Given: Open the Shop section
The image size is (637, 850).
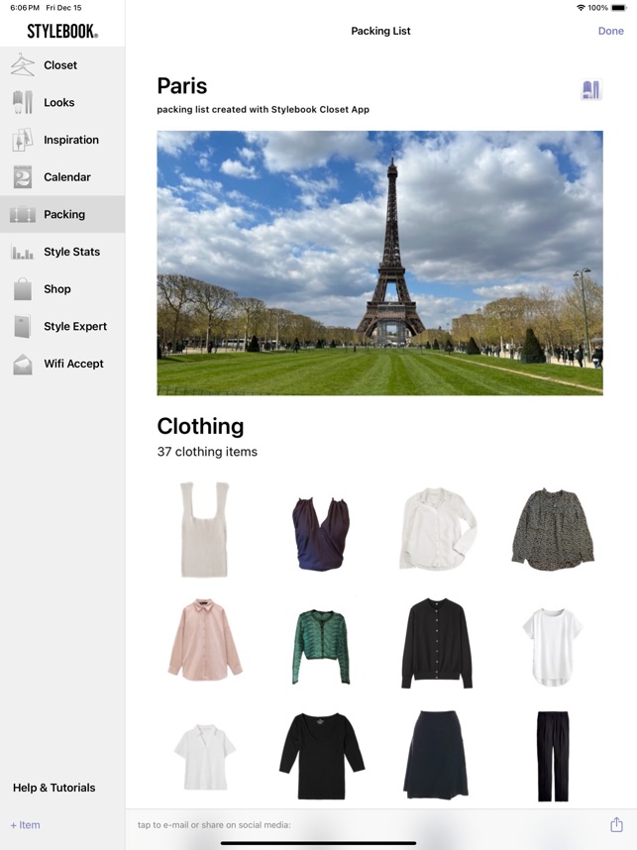Looking at the screenshot, I should (x=62, y=289).
